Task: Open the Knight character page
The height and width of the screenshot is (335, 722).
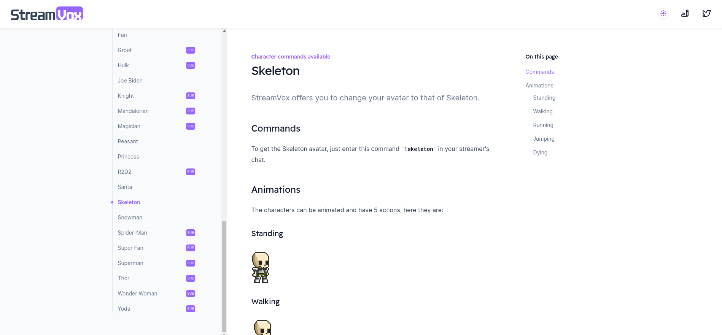Action: point(126,96)
